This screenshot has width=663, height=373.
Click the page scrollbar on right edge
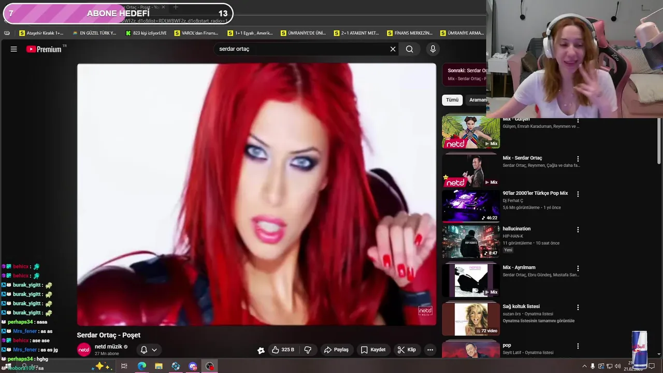click(x=659, y=140)
